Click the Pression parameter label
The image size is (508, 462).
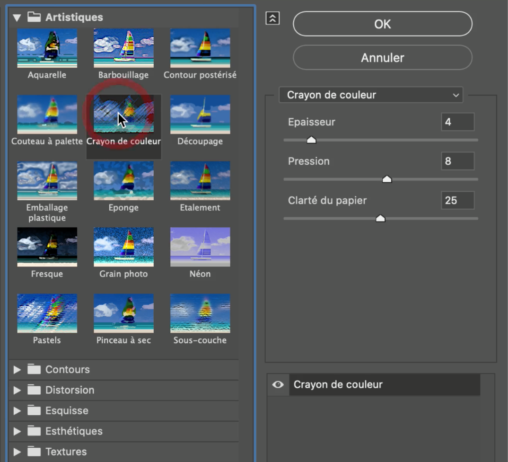[309, 161]
